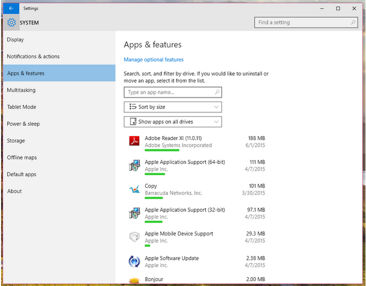Open Display settings
366x286 pixels.
point(59,39)
